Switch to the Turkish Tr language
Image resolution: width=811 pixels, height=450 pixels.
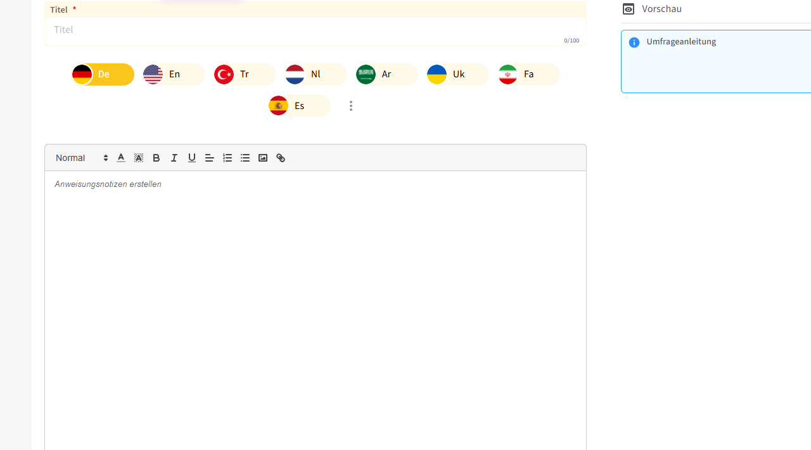(245, 74)
